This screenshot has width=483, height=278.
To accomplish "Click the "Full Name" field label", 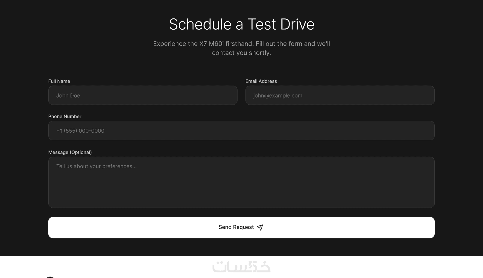I will click(x=59, y=81).
